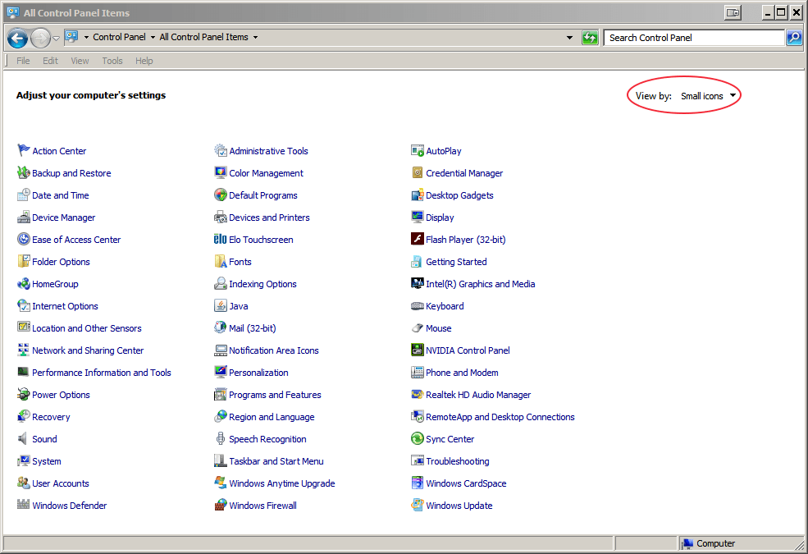Click the AutoPlay icon
Viewport: 808px width, 554px height.
[x=418, y=150]
